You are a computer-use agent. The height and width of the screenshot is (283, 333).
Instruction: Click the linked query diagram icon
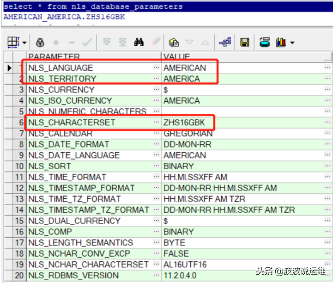pos(225,42)
